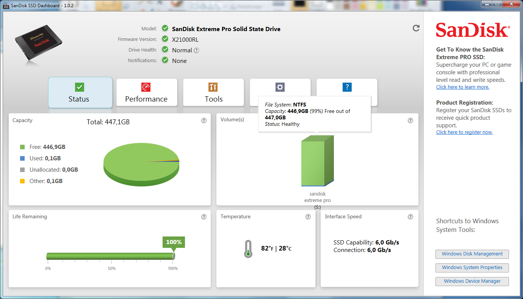Open Capacity panel help icon
Screen dimensions: 523x299
point(204,120)
